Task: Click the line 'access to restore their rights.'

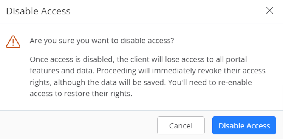Action: pyautogui.click(x=81, y=94)
